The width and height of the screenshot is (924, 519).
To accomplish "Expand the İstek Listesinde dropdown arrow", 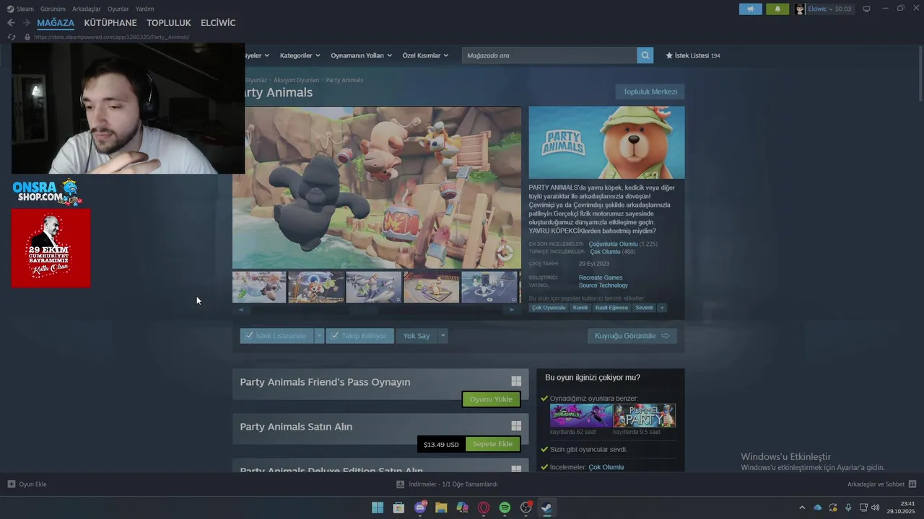I will point(319,336).
